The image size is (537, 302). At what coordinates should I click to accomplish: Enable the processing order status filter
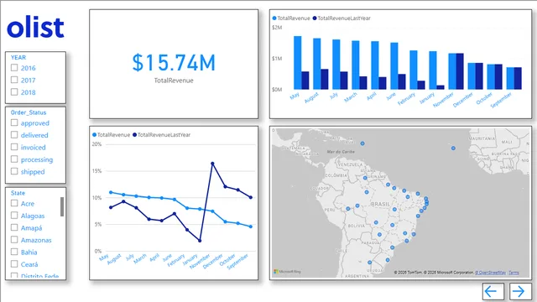click(x=14, y=159)
